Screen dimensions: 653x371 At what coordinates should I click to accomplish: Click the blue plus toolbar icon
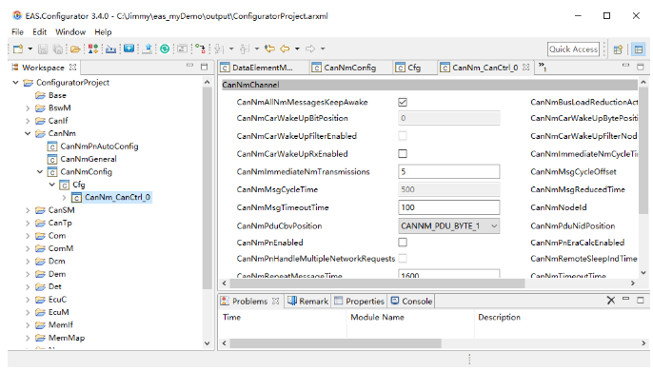129,49
